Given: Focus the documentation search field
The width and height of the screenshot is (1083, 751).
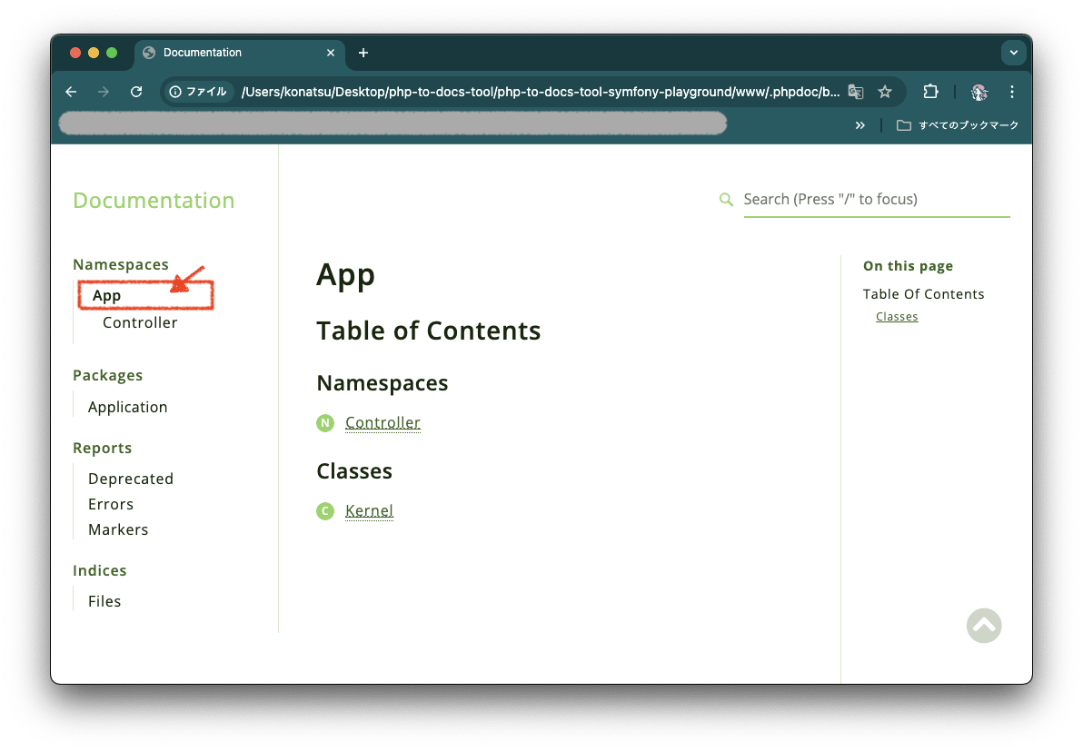Looking at the screenshot, I should (877, 200).
